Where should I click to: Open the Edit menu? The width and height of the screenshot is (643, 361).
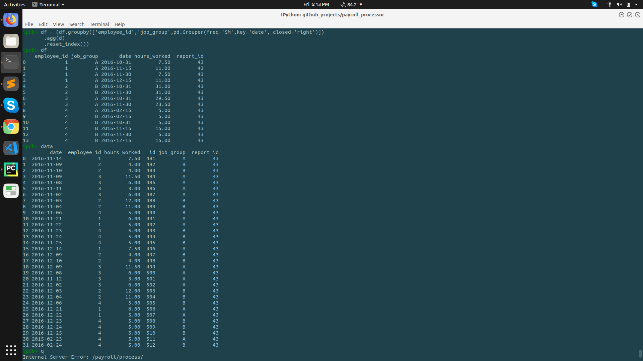tap(43, 24)
